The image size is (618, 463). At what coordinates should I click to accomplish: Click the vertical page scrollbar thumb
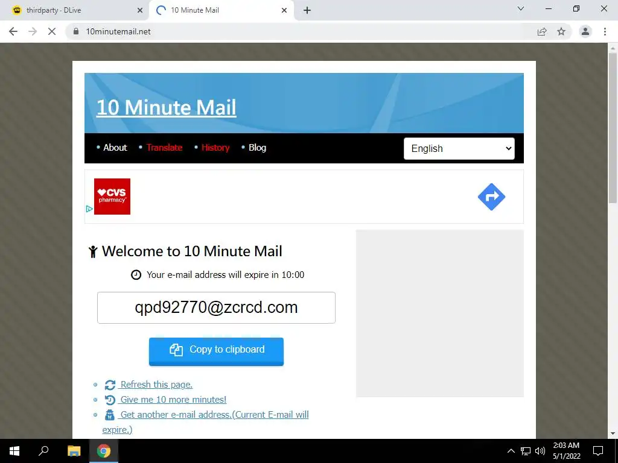tap(613, 129)
